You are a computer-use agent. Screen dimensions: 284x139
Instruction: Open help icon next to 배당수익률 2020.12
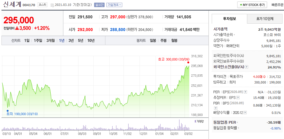245,113
